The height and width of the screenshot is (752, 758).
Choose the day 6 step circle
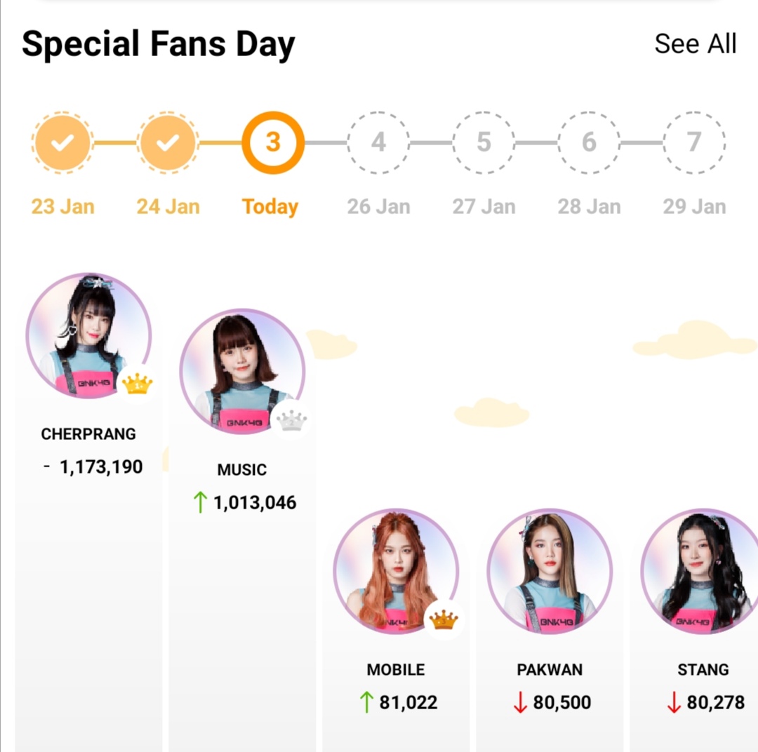(x=589, y=142)
